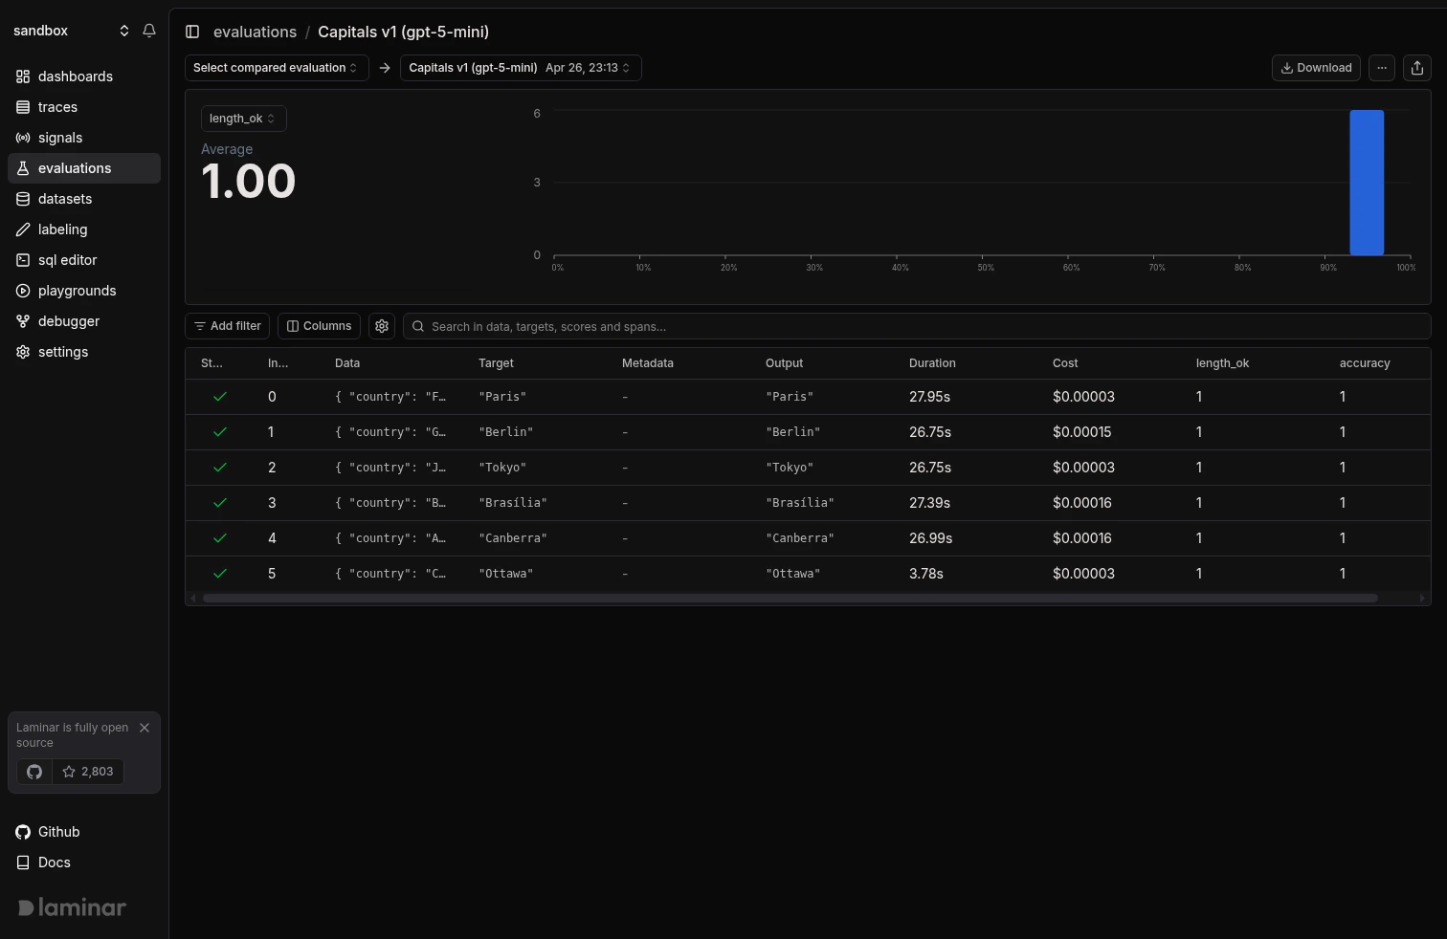Click the star count 2,803
1447x939 pixels.
coord(88,772)
